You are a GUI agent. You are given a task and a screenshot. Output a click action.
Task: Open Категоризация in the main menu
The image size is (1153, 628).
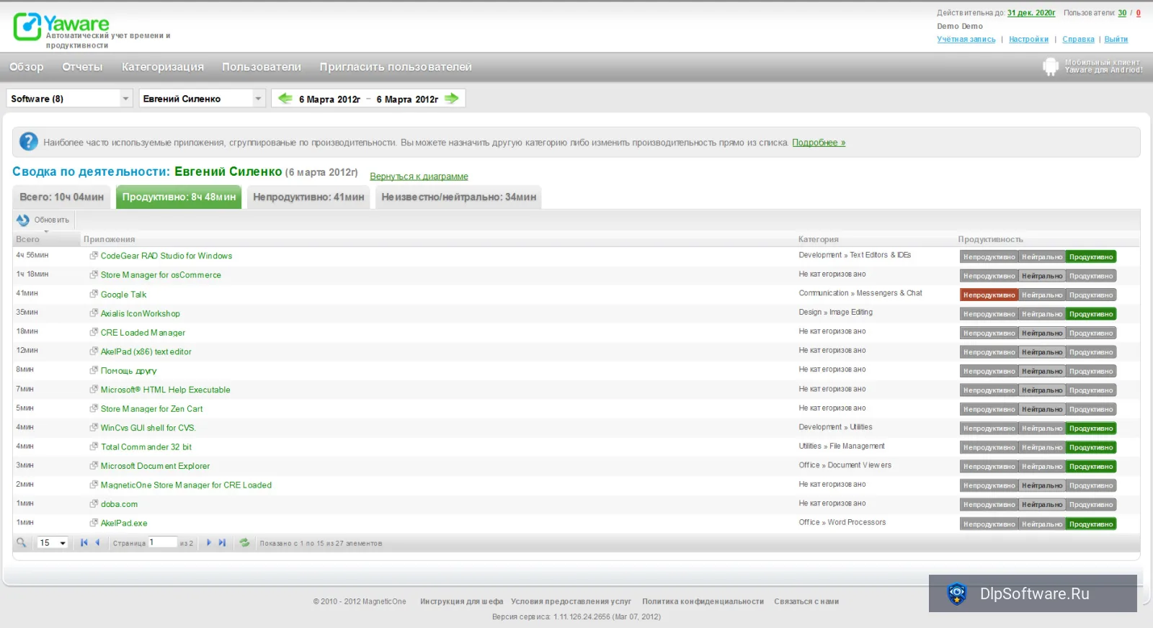163,66
